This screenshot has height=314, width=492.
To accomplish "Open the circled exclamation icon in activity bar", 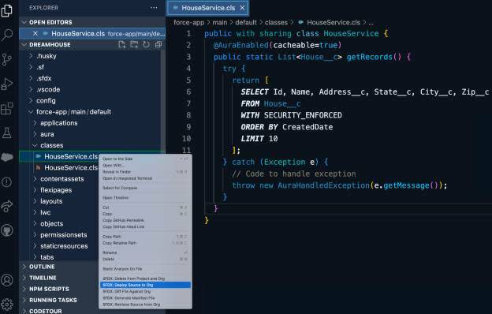I will pos(7,181).
